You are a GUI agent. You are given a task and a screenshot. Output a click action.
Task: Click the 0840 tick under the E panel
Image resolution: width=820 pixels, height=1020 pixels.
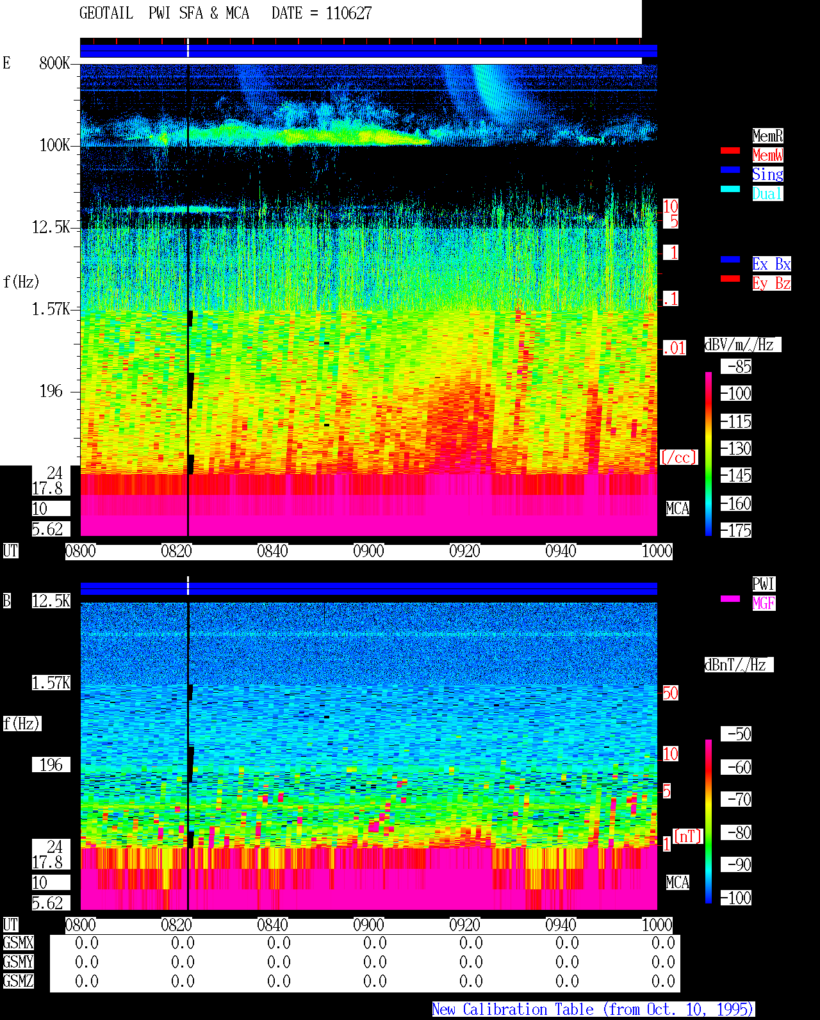(x=272, y=551)
